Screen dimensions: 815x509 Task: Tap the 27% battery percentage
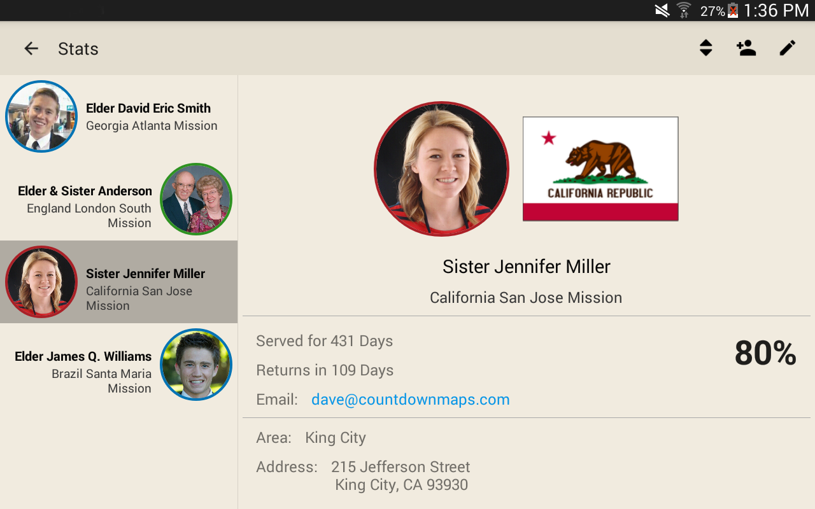pos(712,11)
